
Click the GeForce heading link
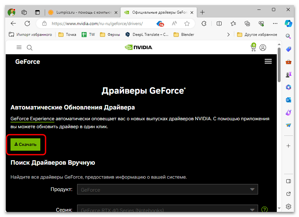tap(28, 62)
